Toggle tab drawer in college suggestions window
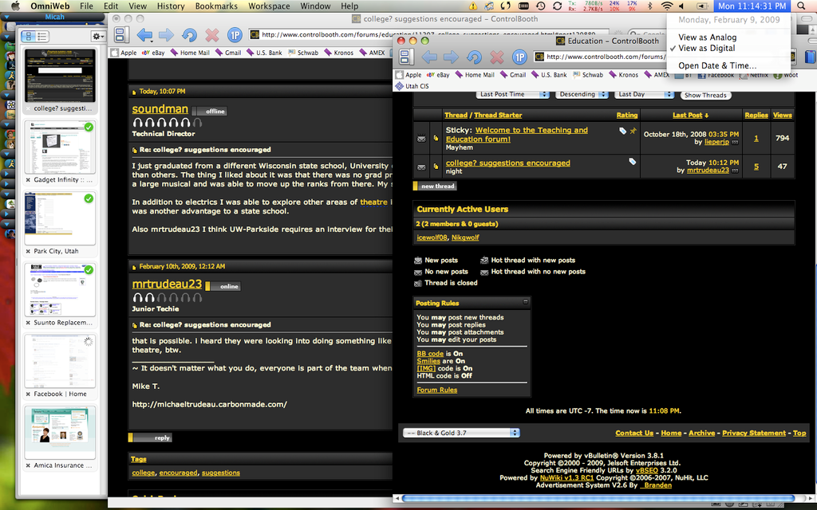 tap(121, 35)
